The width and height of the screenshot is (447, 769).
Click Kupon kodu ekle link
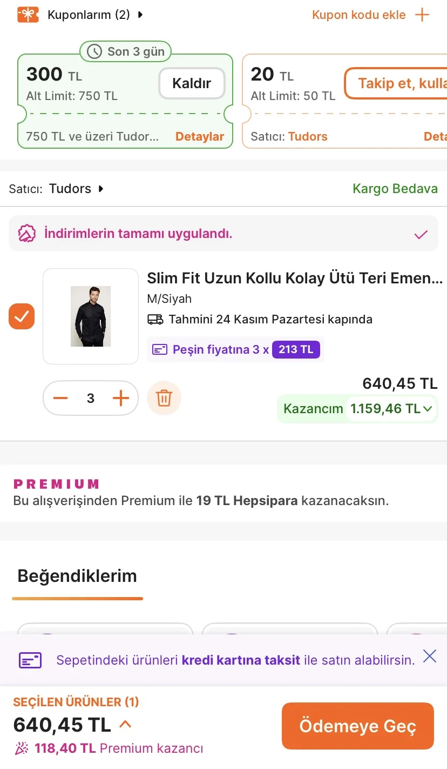pos(359,15)
